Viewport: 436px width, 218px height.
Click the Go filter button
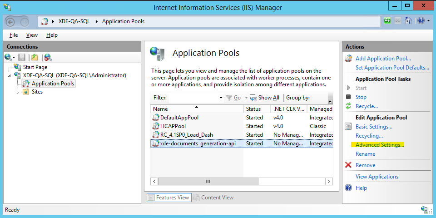point(233,98)
